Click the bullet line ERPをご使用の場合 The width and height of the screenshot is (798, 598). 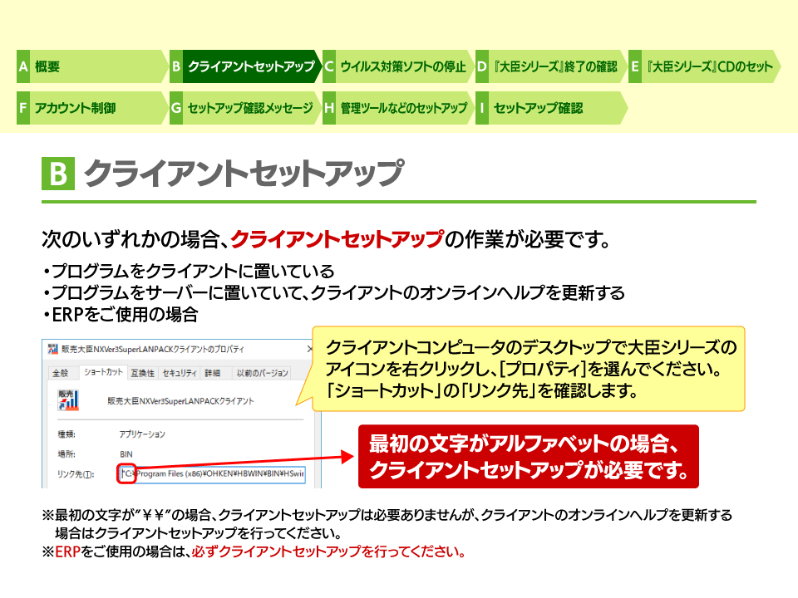coord(121,315)
